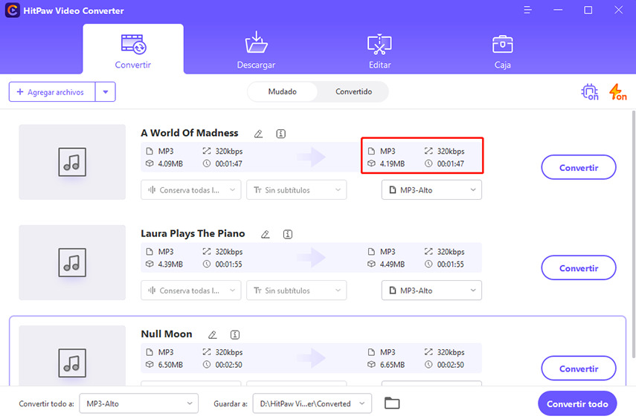Convert the A World Of Madness file
This screenshot has height=419, width=636.
(x=579, y=167)
